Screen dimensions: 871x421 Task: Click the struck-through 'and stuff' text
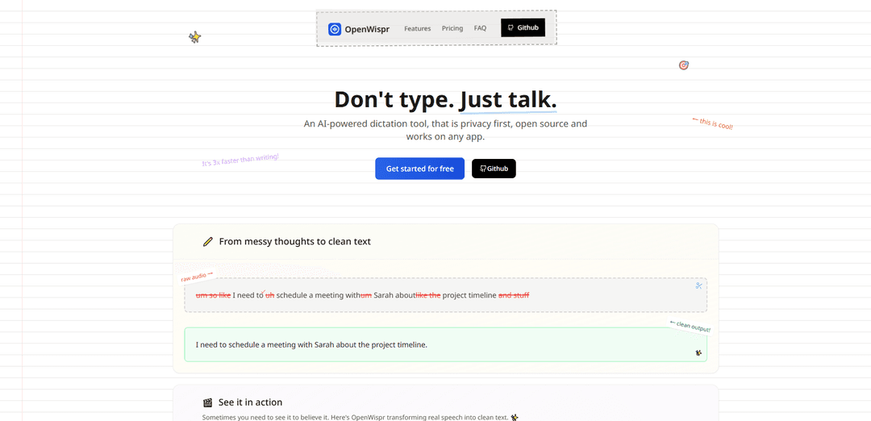click(x=514, y=295)
